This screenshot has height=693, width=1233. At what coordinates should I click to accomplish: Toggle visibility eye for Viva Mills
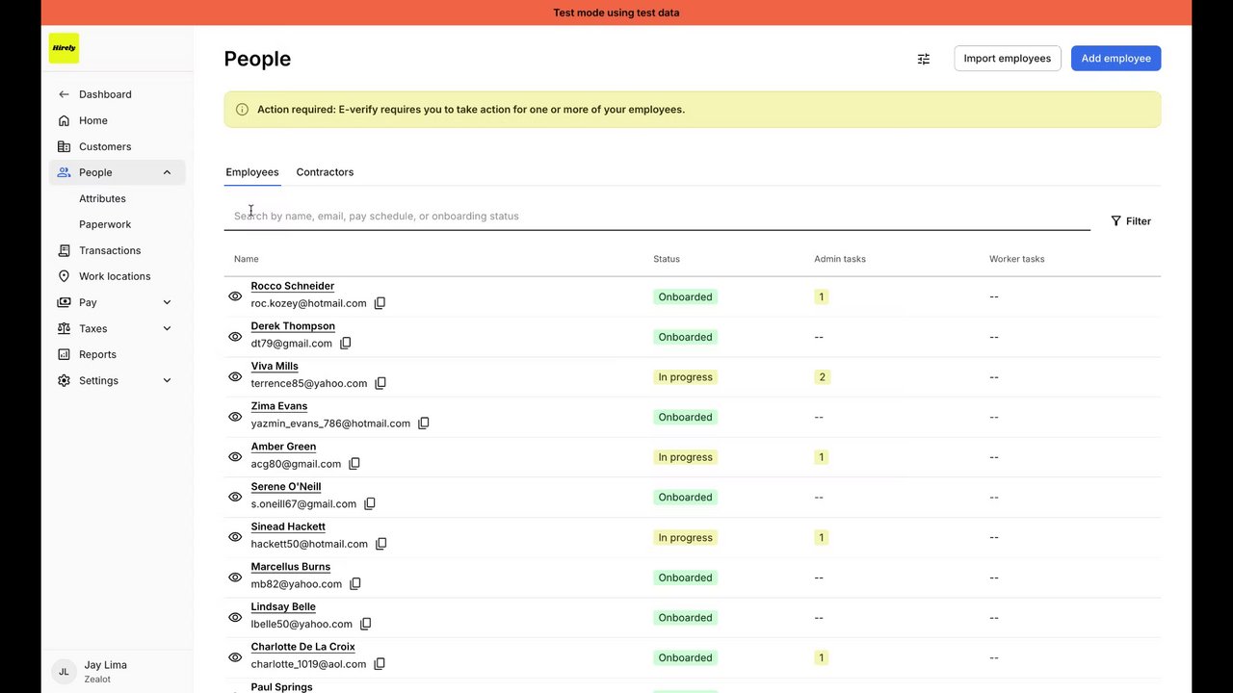click(235, 376)
